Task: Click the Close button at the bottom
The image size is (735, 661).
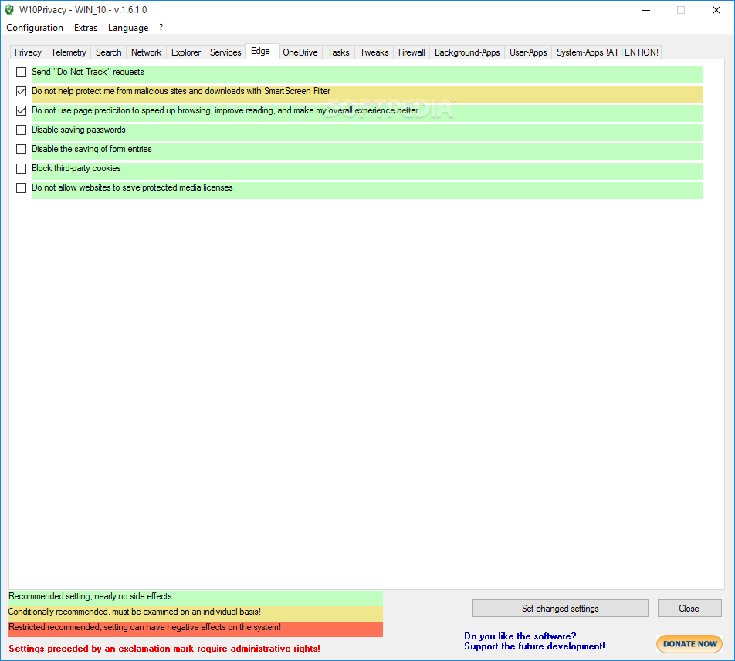Action: point(689,609)
